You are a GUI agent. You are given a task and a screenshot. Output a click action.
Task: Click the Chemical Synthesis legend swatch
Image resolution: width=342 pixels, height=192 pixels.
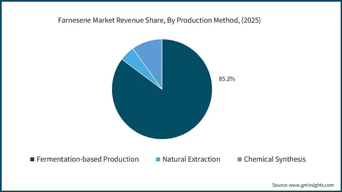click(239, 159)
